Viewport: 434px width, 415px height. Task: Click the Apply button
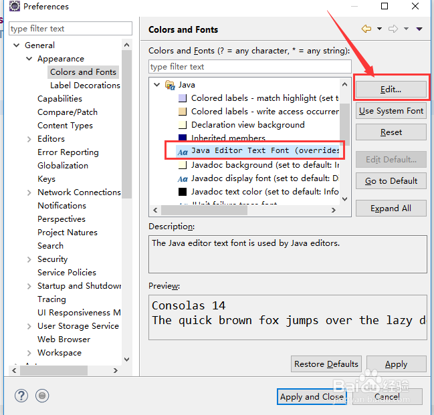396,364
